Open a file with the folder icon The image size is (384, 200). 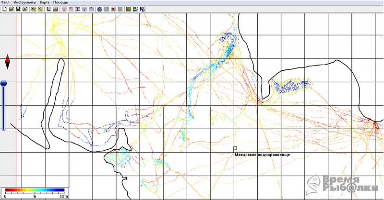tap(11, 9)
